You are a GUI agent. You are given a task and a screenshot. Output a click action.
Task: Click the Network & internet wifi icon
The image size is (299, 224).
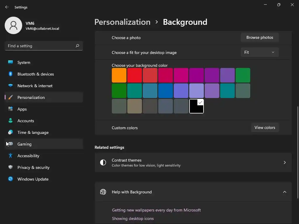(11, 86)
